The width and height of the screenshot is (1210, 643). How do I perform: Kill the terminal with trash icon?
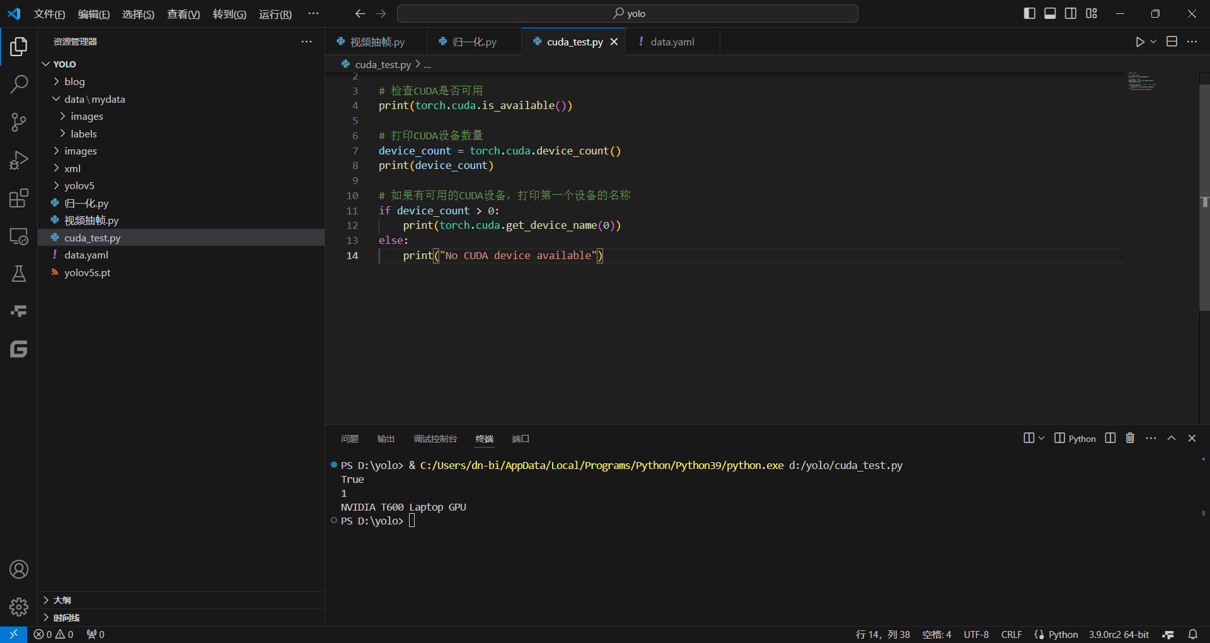click(x=1130, y=438)
